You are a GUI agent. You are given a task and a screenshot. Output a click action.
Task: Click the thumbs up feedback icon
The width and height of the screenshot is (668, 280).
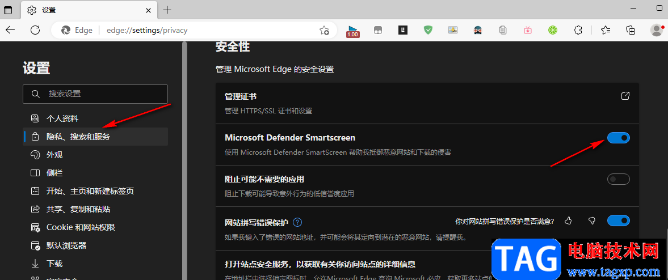click(569, 220)
